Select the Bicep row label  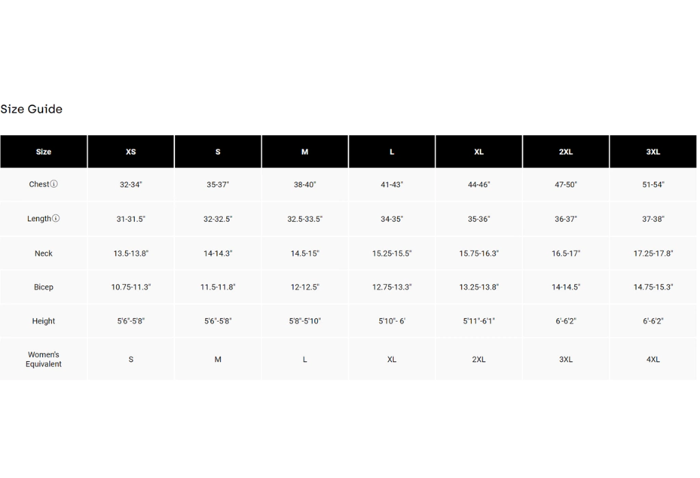tap(44, 287)
